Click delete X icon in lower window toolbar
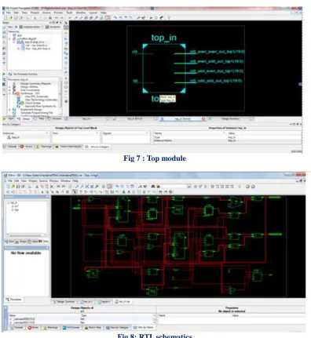311x338 pixels. (52, 187)
